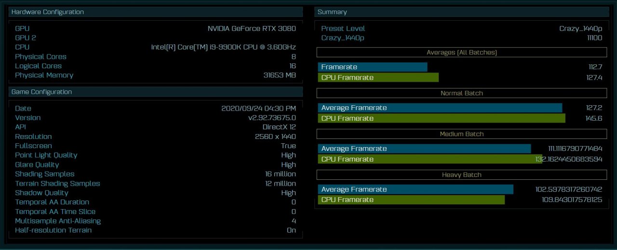Click the Medium Batch CPU Framerate bar
617x250 pixels.
(x=430, y=159)
